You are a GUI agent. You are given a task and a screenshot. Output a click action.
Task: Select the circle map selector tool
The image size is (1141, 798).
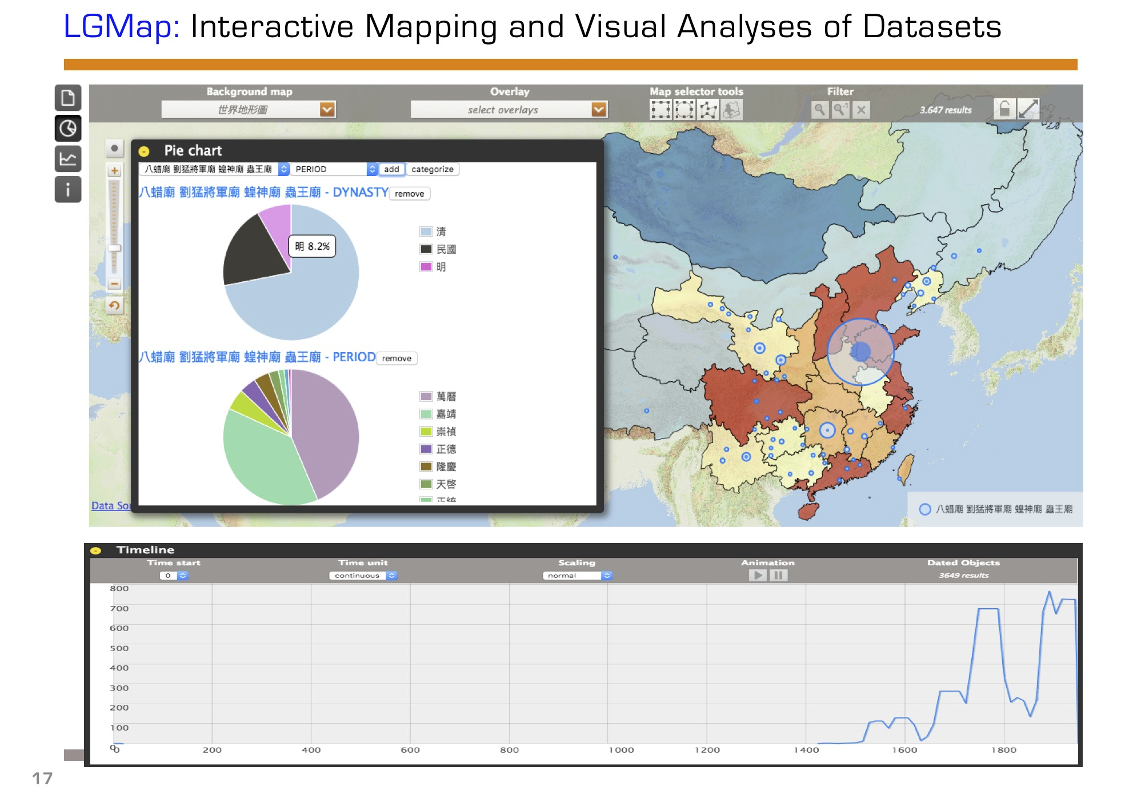click(x=684, y=110)
